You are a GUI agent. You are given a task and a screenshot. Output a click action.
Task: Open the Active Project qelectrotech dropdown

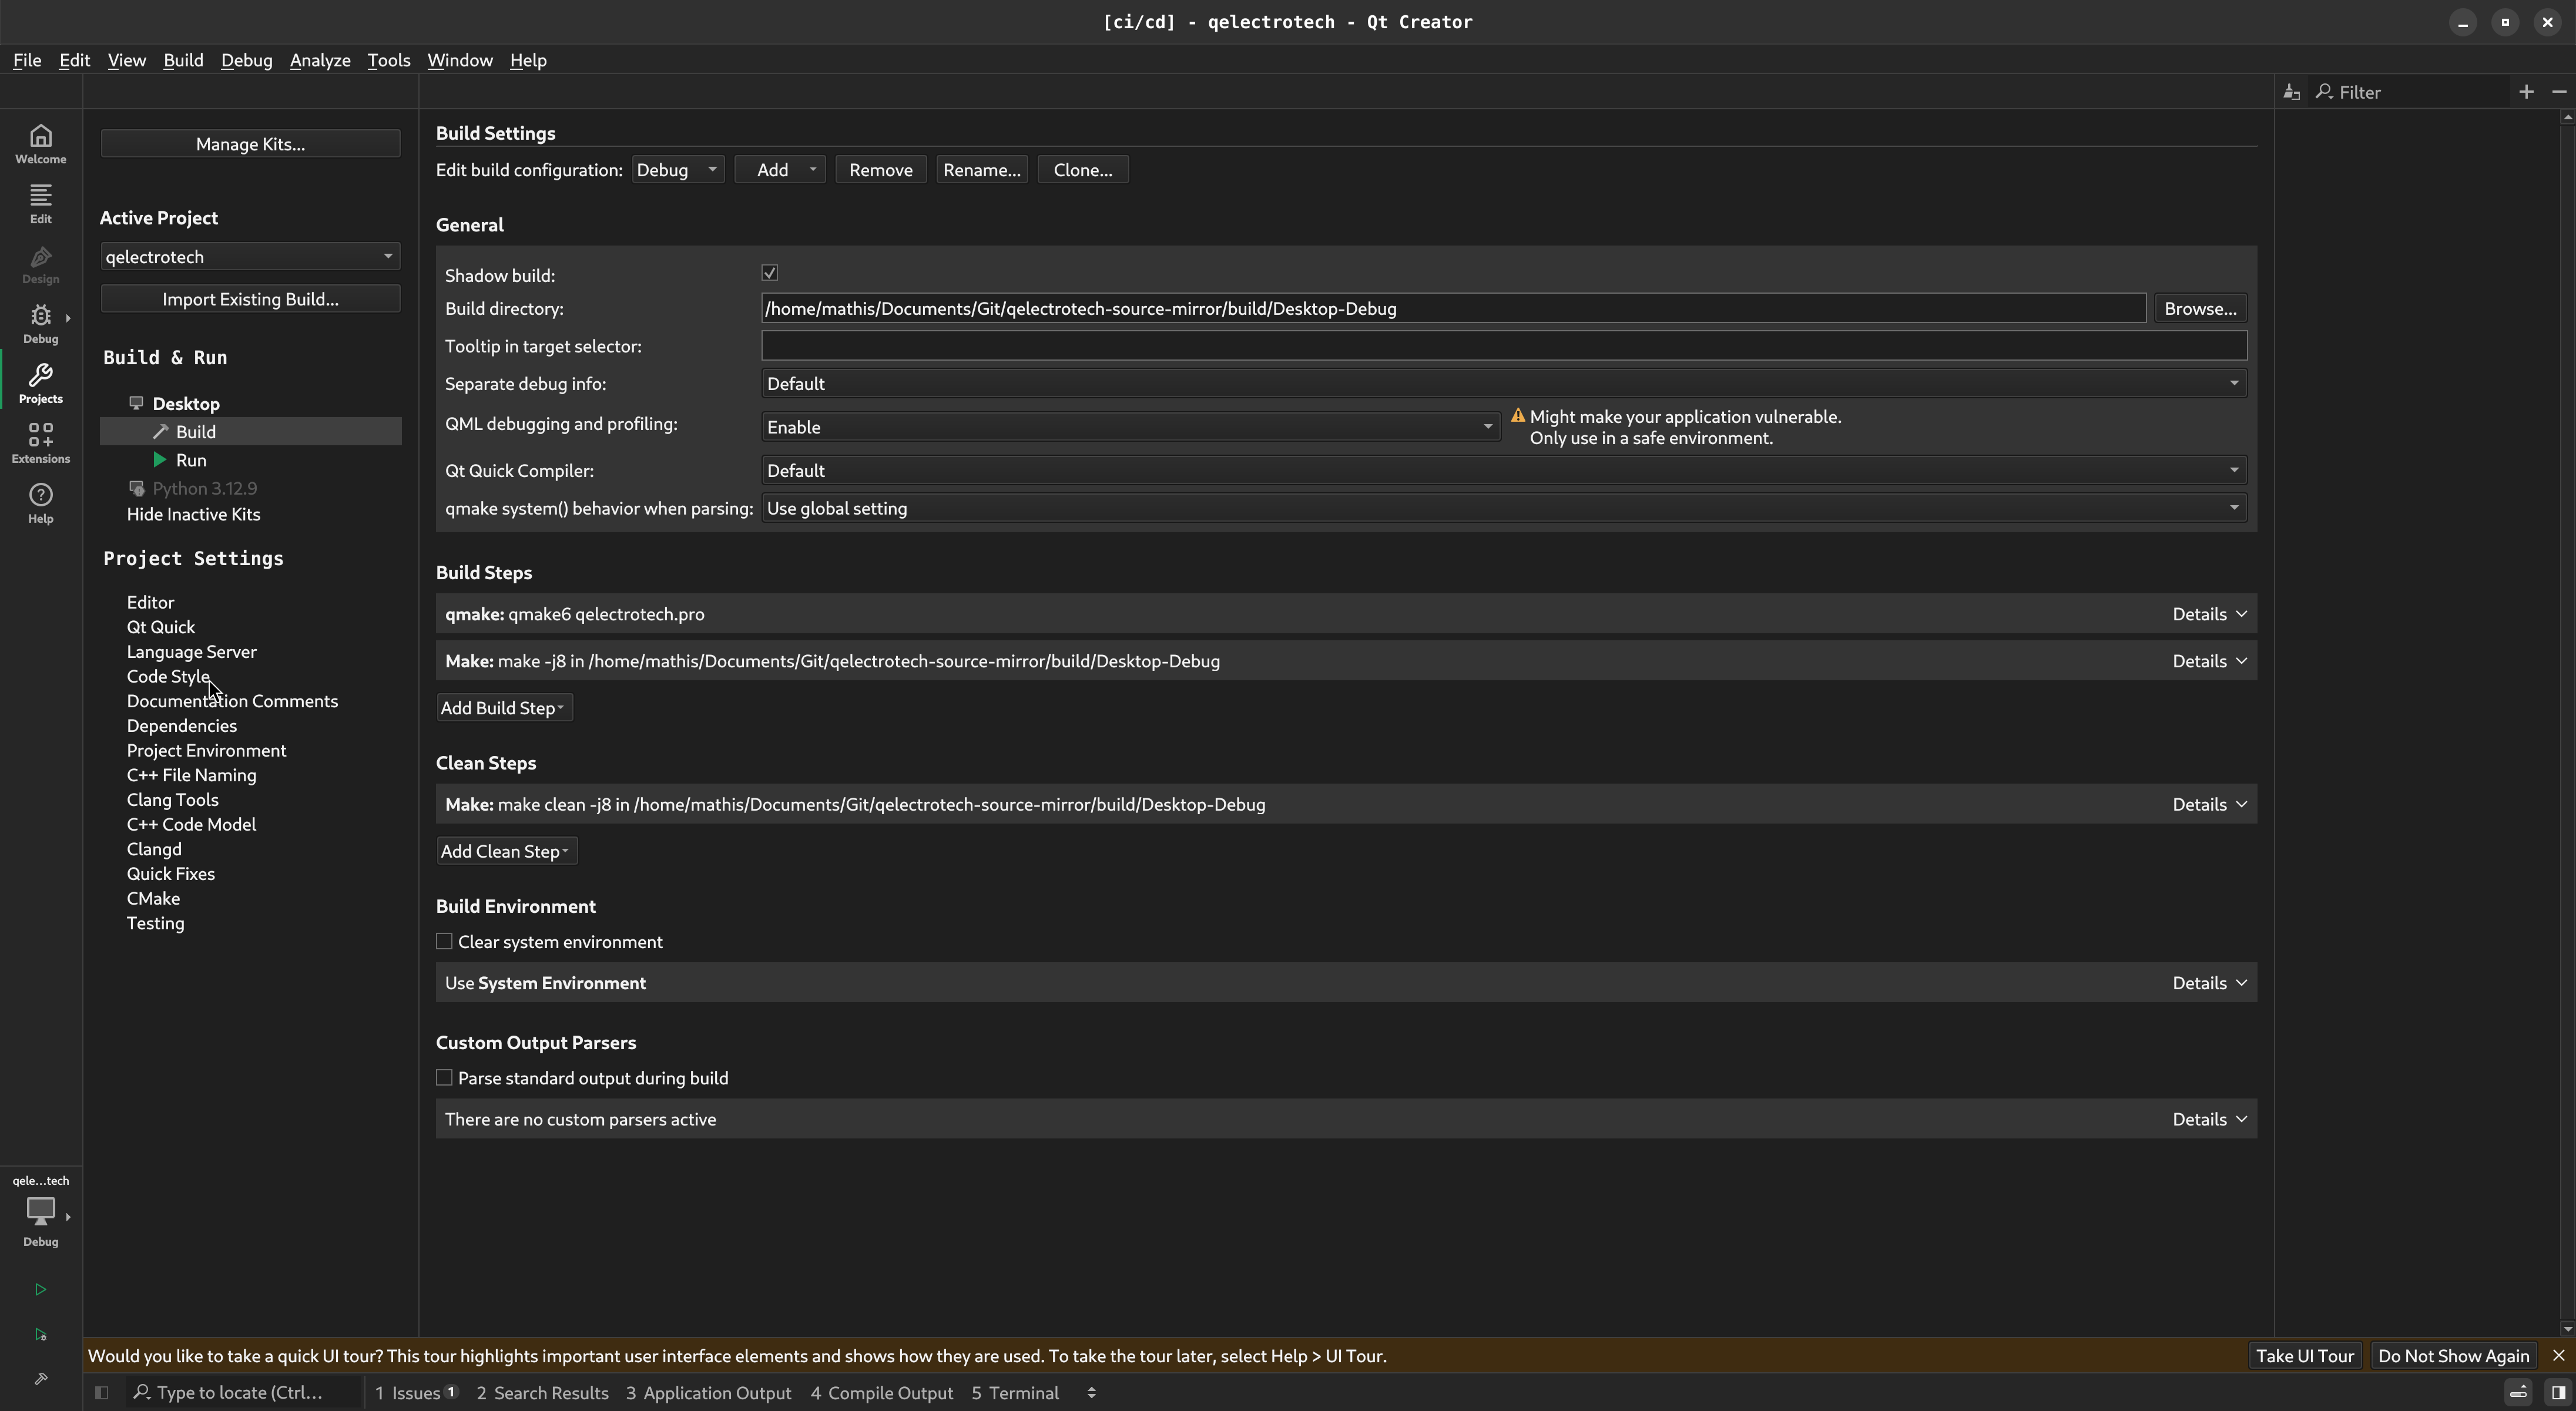[x=250, y=257]
